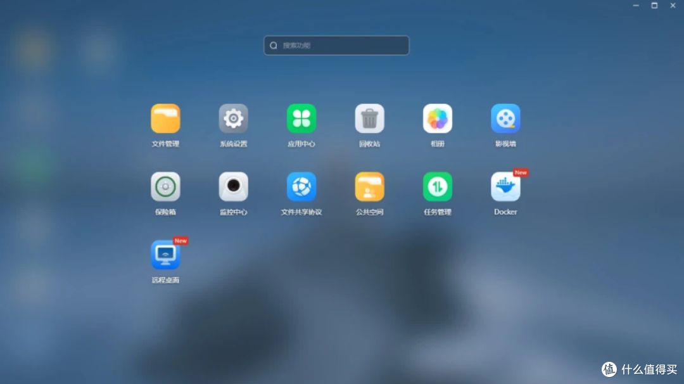Open 文件共享协议 file sharing protocols
Screen dimensions: 684x384
pyautogui.click(x=301, y=187)
